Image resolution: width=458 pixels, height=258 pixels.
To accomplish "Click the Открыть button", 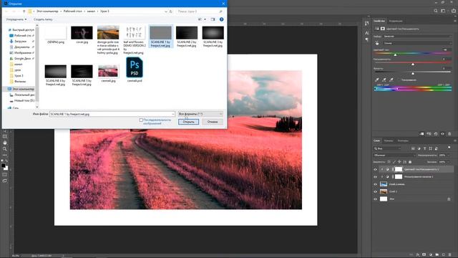I will (x=188, y=122).
